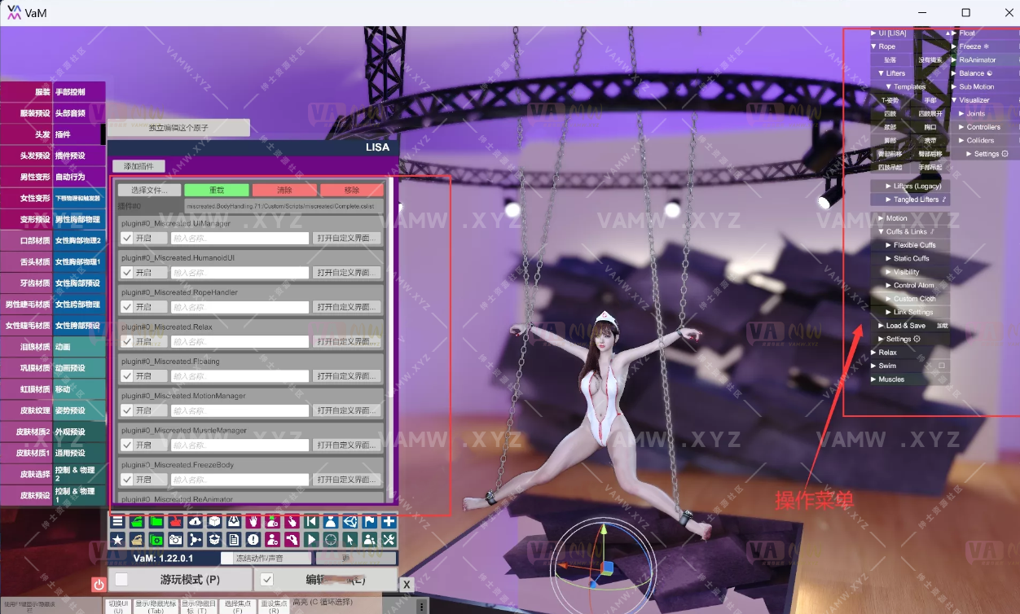This screenshot has height=614, width=1020.
Task: Click the green 重载 reload button
Action: tap(217, 190)
